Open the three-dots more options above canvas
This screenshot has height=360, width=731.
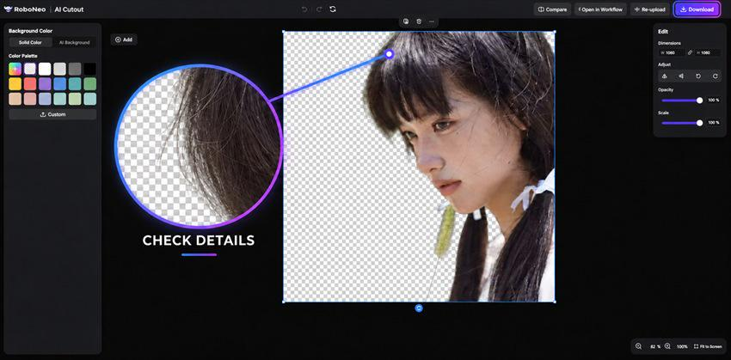point(432,21)
